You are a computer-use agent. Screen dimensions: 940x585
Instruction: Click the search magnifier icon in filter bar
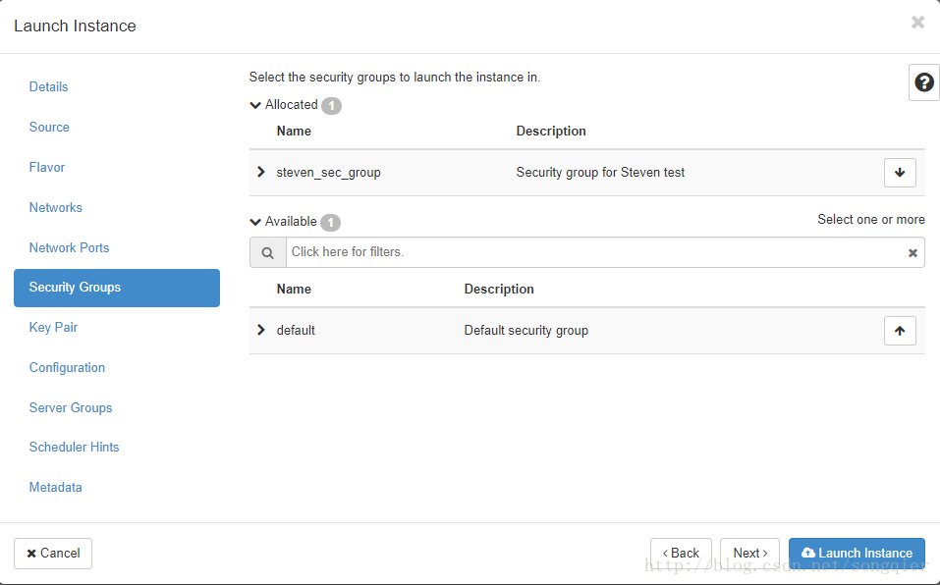click(268, 252)
